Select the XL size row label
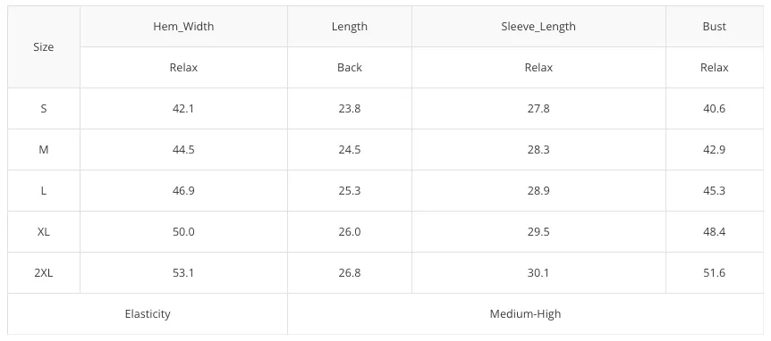 tap(44, 231)
